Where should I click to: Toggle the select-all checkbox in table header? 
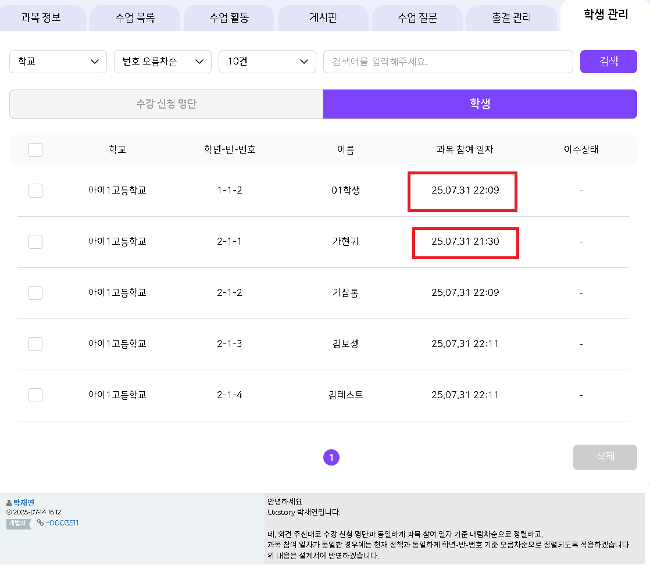(x=35, y=150)
